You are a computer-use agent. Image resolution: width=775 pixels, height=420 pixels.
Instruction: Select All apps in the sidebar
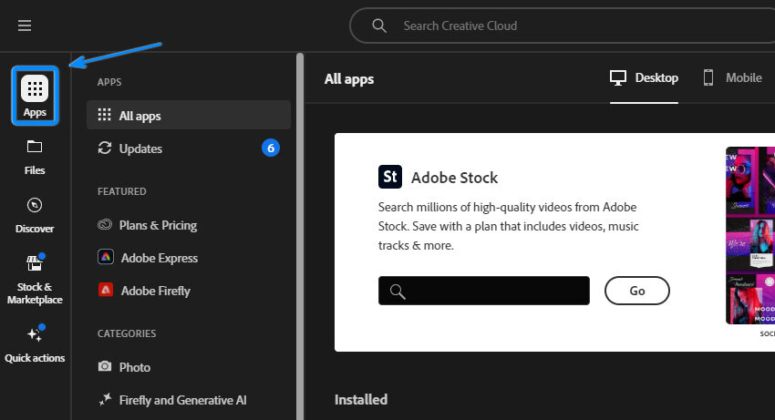pyautogui.click(x=189, y=115)
